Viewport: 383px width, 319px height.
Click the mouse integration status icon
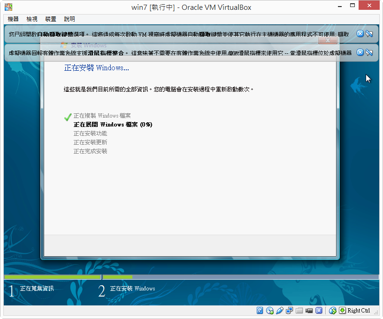(333, 310)
